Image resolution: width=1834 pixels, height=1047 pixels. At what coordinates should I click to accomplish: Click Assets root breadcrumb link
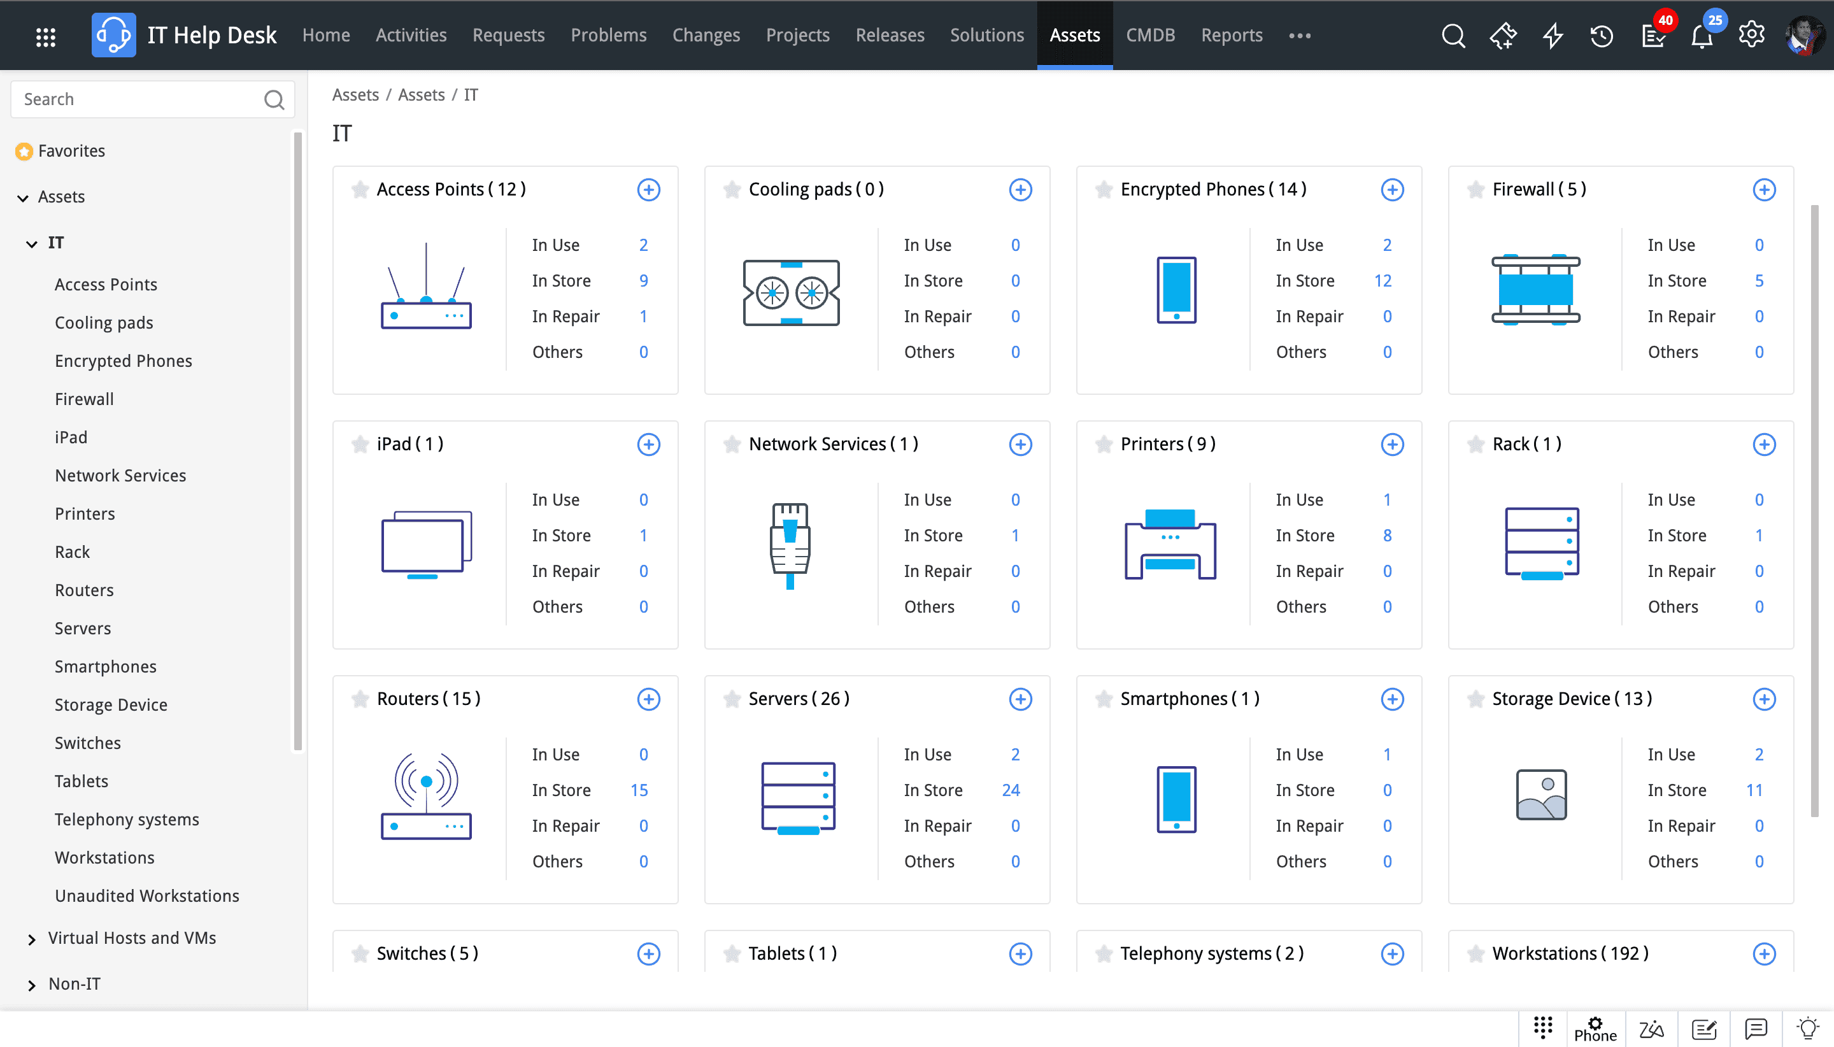pyautogui.click(x=355, y=95)
